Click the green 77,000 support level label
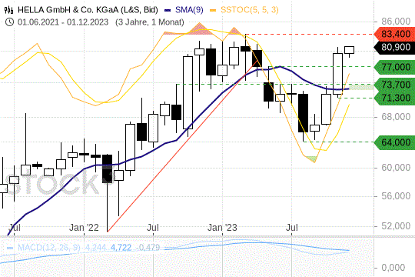This screenshot has width=415, height=277. pos(394,67)
